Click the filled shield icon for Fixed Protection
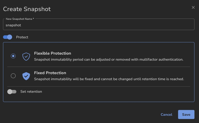The height and width of the screenshot is (123, 199). (26, 76)
